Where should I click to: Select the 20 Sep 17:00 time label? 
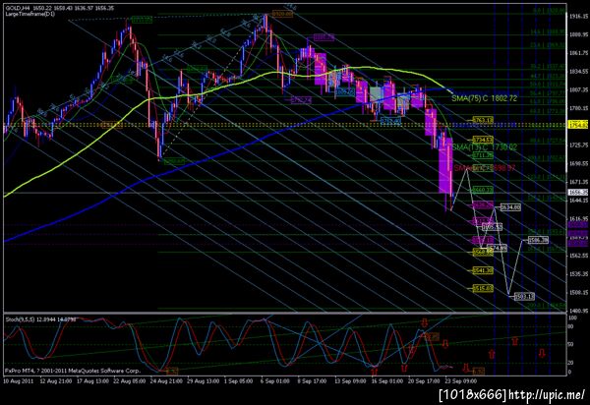425,381
